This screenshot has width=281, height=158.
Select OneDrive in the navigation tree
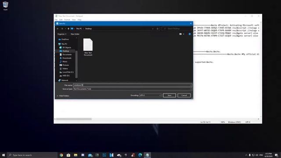pyautogui.click(x=64, y=39)
